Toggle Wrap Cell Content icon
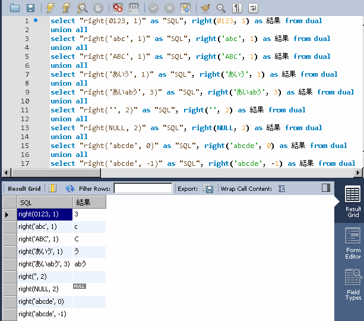Viewport: 364px width, 321px height. 281,188
